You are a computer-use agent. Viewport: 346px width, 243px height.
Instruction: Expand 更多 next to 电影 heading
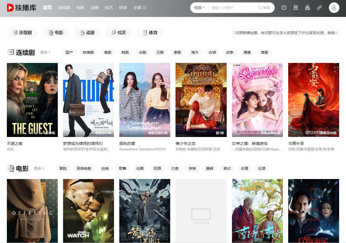pyautogui.click(x=39, y=168)
